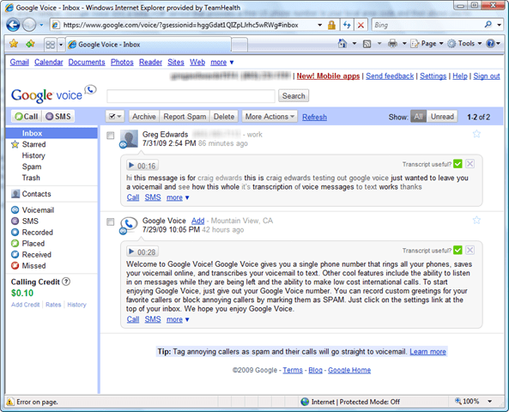Mark Greg Edwards transcript not useful with X
Screen dimensions: 509x412
click(x=470, y=164)
